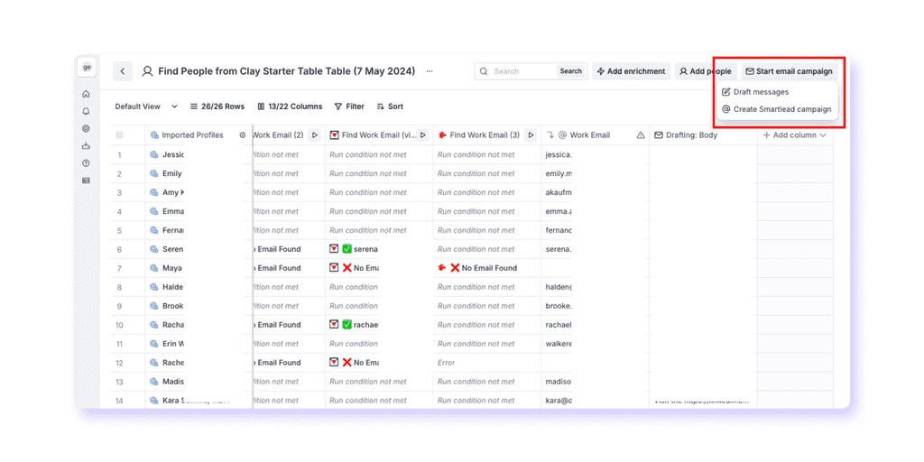Open the Home icon in sidebar
This screenshot has width=924, height=462.
click(86, 94)
